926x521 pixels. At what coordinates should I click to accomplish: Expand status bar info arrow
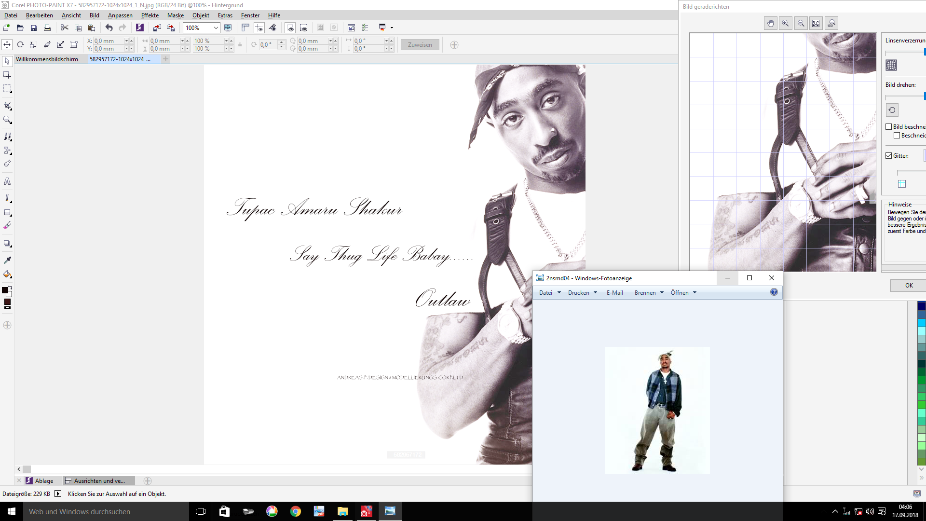click(x=58, y=494)
